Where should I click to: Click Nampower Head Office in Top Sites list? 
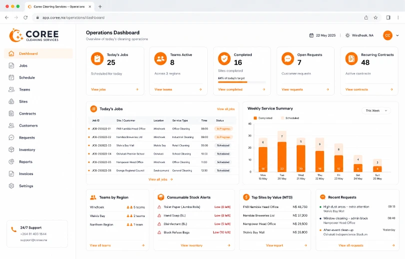259,224
